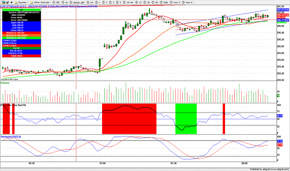Click the 08:00 time axis label
290x171 pixels.
point(245,163)
